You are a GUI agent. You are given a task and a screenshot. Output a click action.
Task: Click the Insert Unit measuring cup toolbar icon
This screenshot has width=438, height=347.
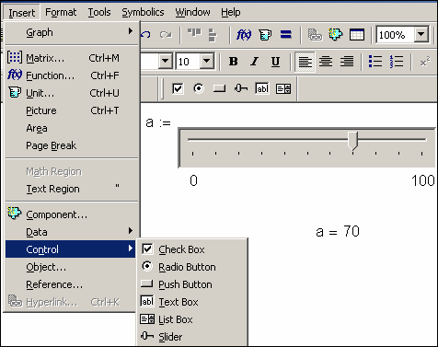[265, 35]
